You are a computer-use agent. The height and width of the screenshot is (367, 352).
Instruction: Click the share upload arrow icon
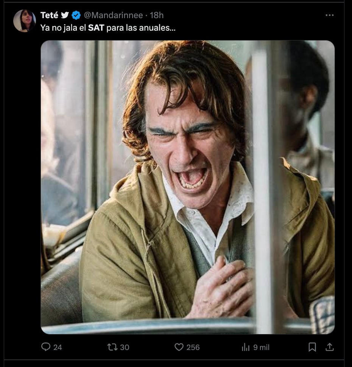pyautogui.click(x=330, y=347)
